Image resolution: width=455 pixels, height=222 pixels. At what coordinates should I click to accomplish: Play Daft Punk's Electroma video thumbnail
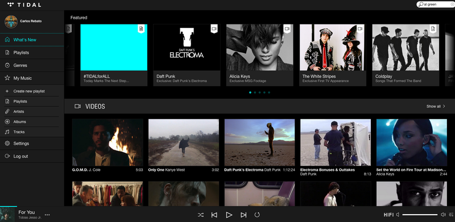(260, 143)
